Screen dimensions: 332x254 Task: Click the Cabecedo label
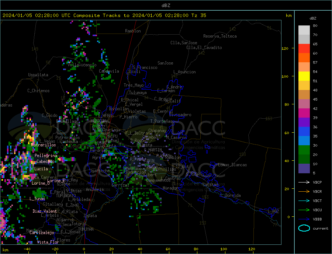point(45,161)
